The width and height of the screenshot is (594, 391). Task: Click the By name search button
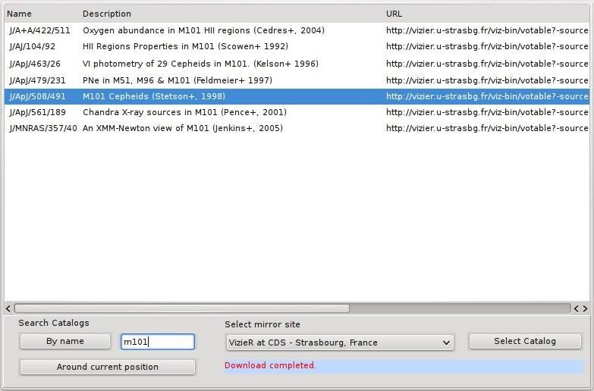[64, 342]
